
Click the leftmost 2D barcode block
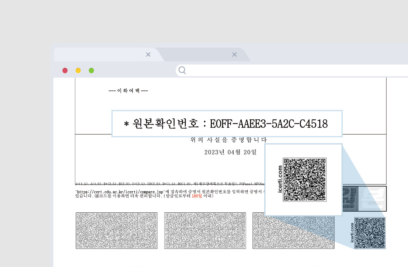point(116,231)
